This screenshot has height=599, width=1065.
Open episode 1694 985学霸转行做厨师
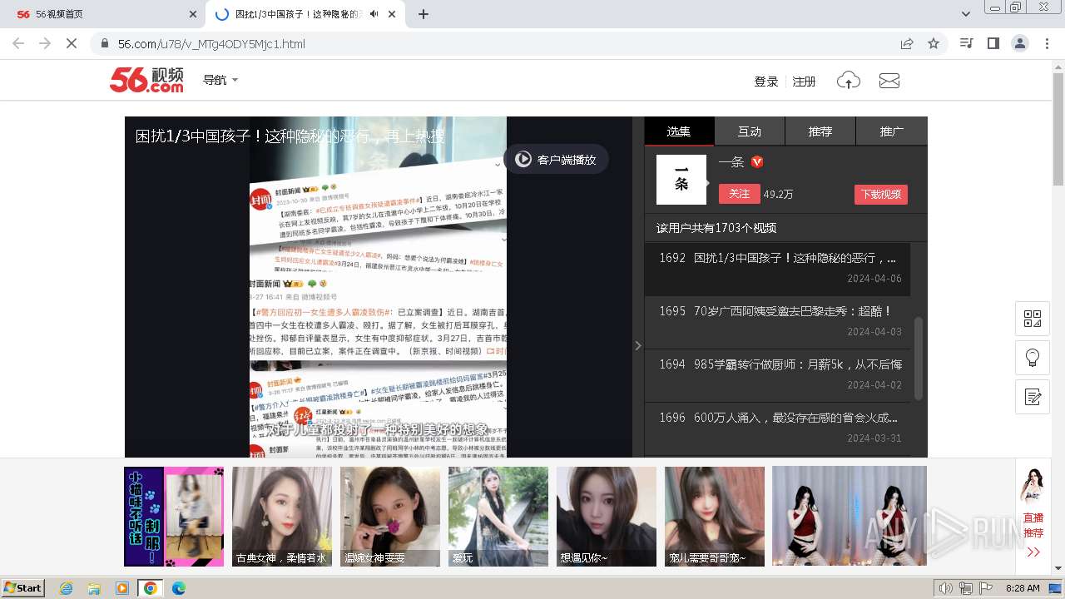point(777,375)
